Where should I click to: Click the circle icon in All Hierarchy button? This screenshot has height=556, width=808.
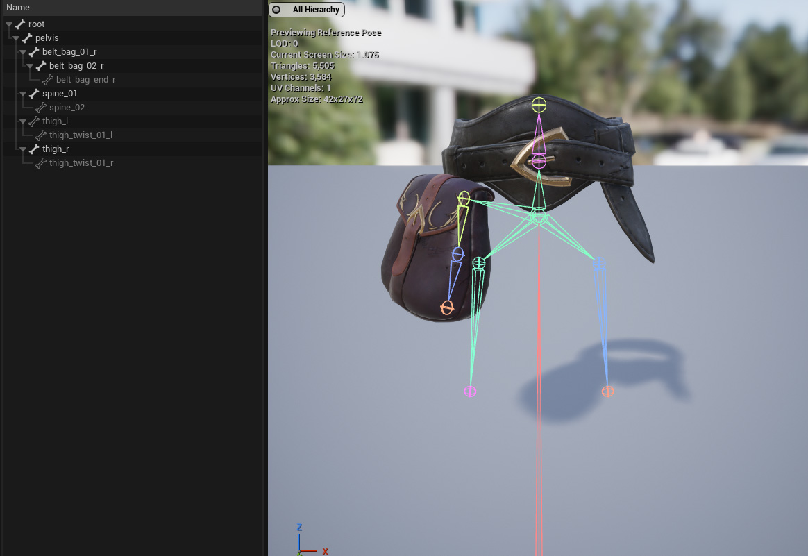[x=277, y=10]
